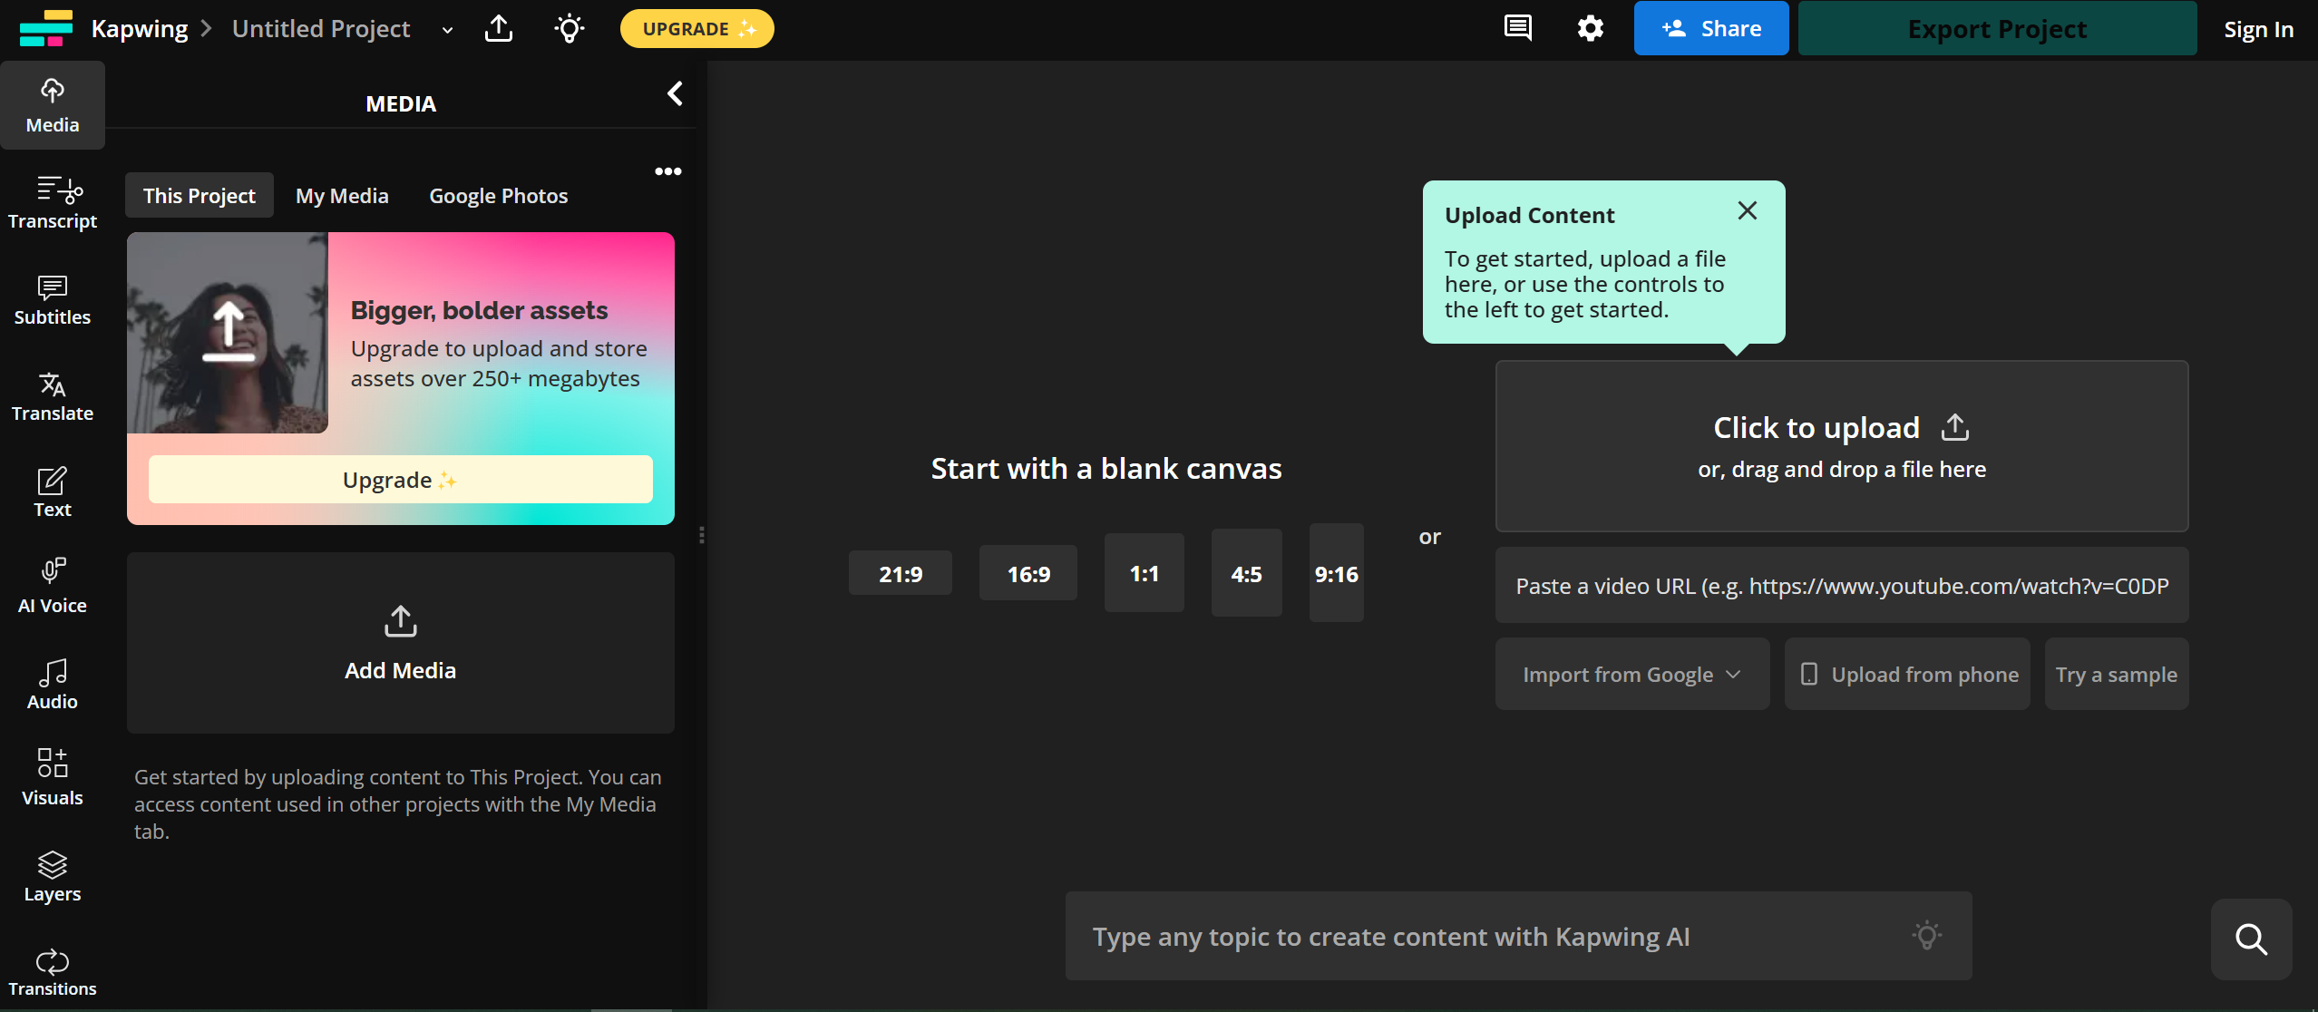Expand the Import from Google dropdown
Image resolution: width=2318 pixels, height=1012 pixels.
click(1632, 674)
